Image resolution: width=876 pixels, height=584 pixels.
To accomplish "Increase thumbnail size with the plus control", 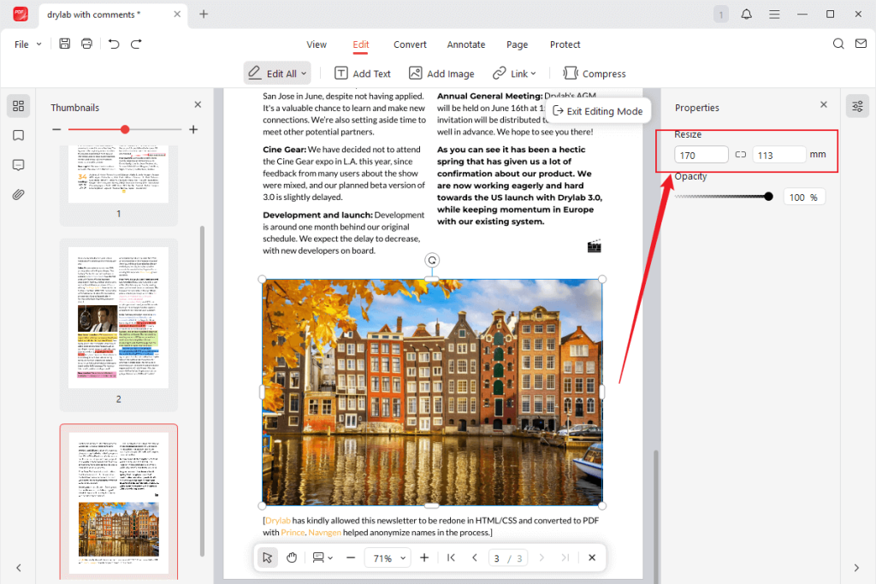I will coord(193,129).
